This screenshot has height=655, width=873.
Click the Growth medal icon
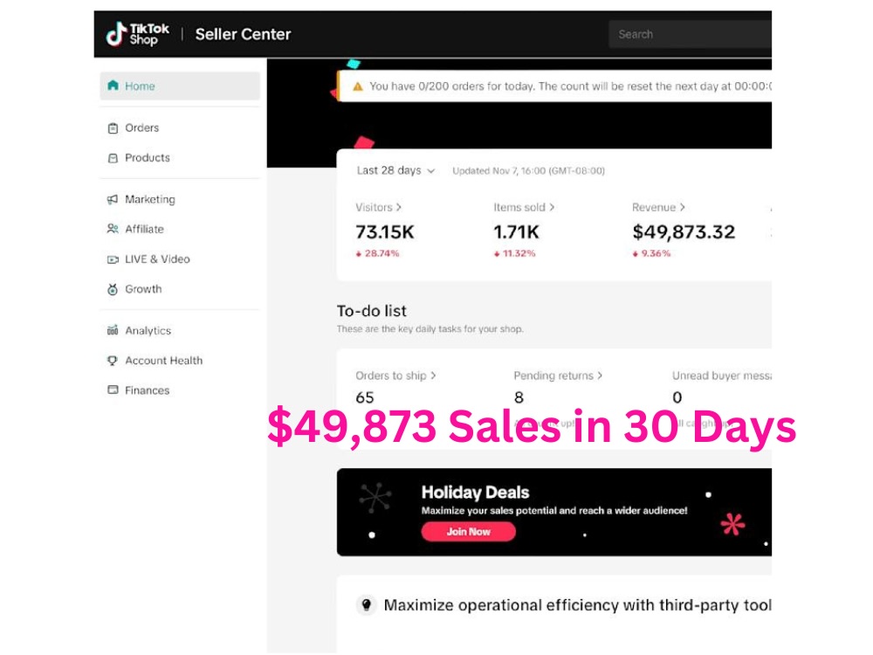point(113,289)
